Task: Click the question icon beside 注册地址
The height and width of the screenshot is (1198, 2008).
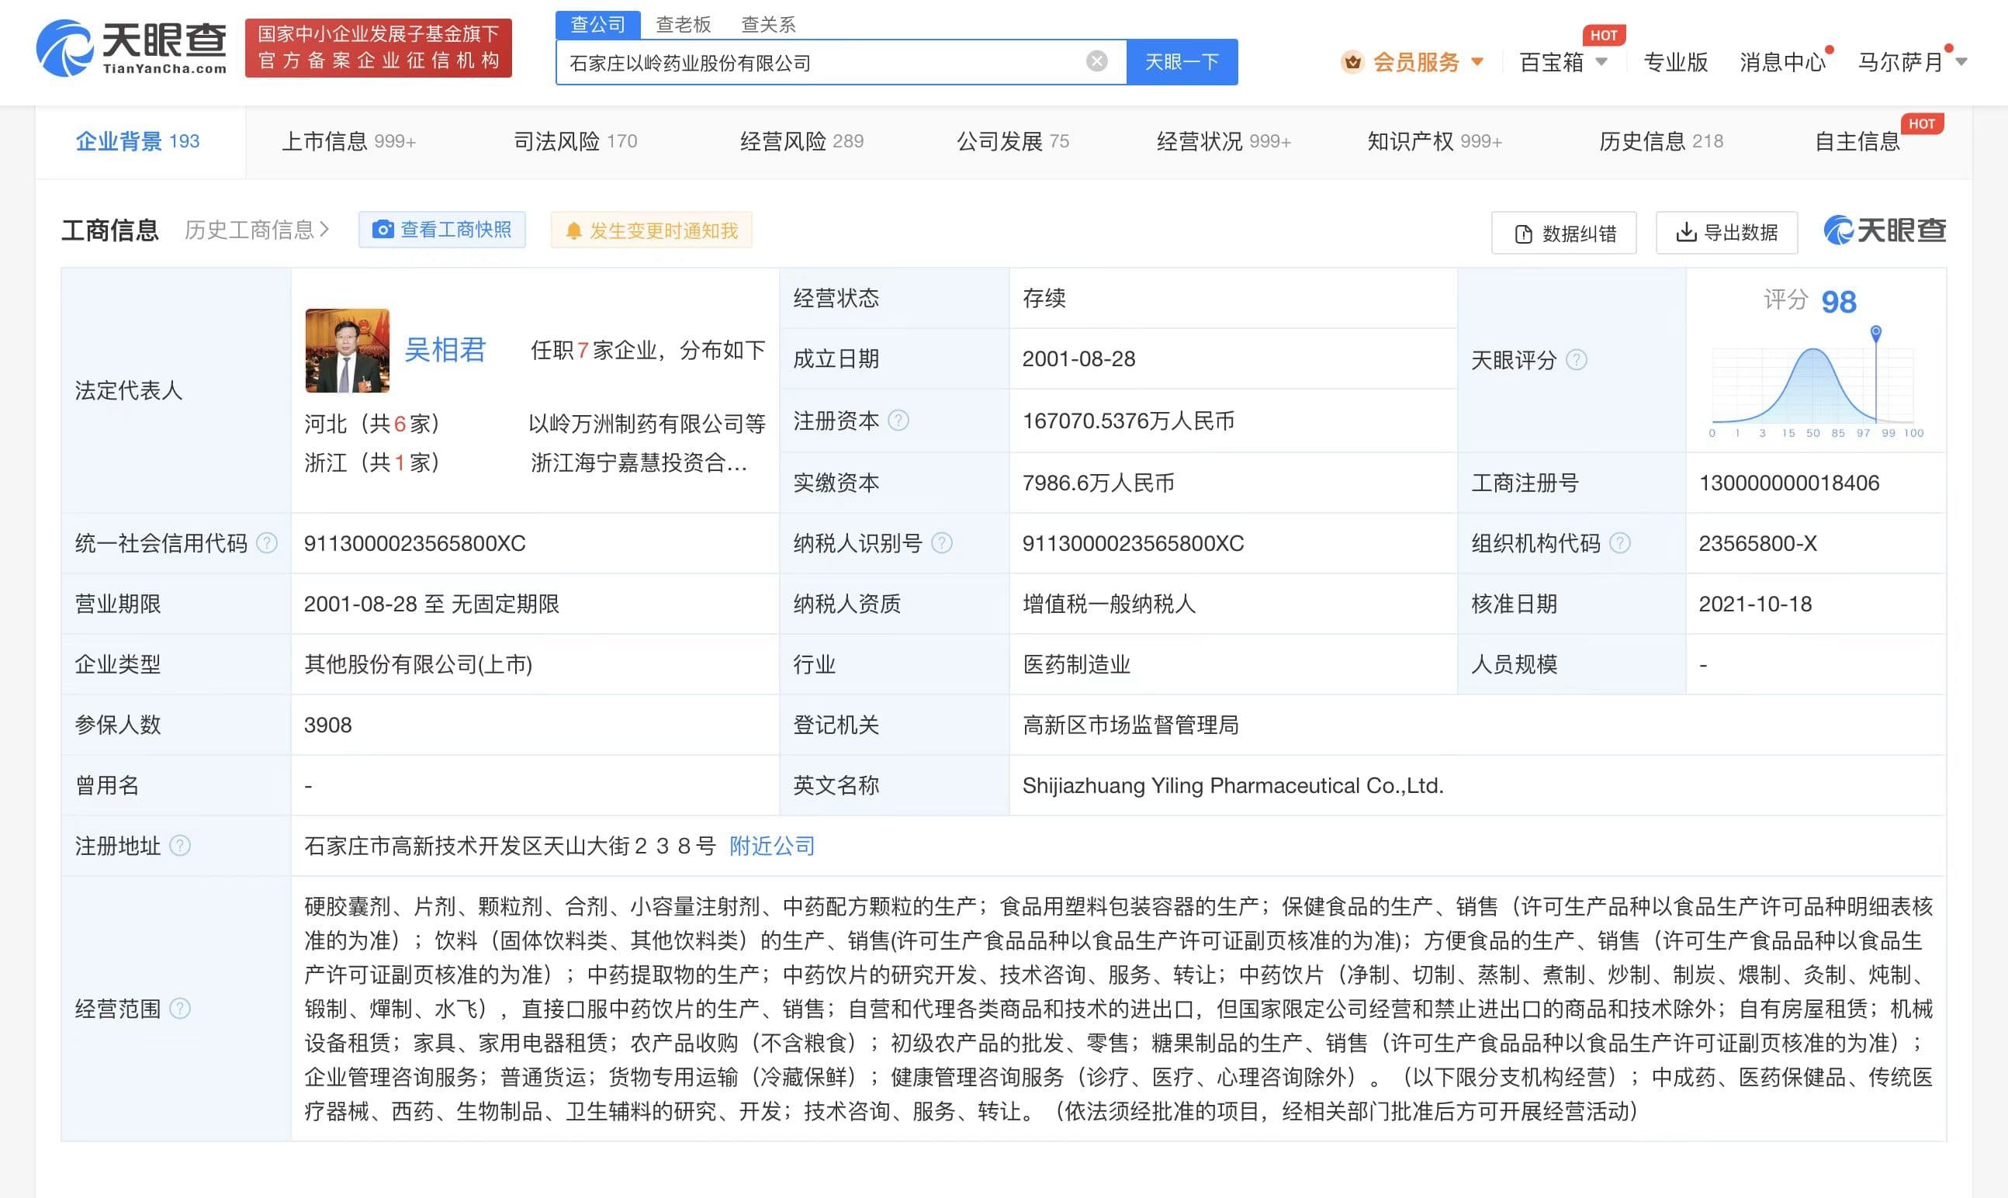Action: pyautogui.click(x=180, y=846)
